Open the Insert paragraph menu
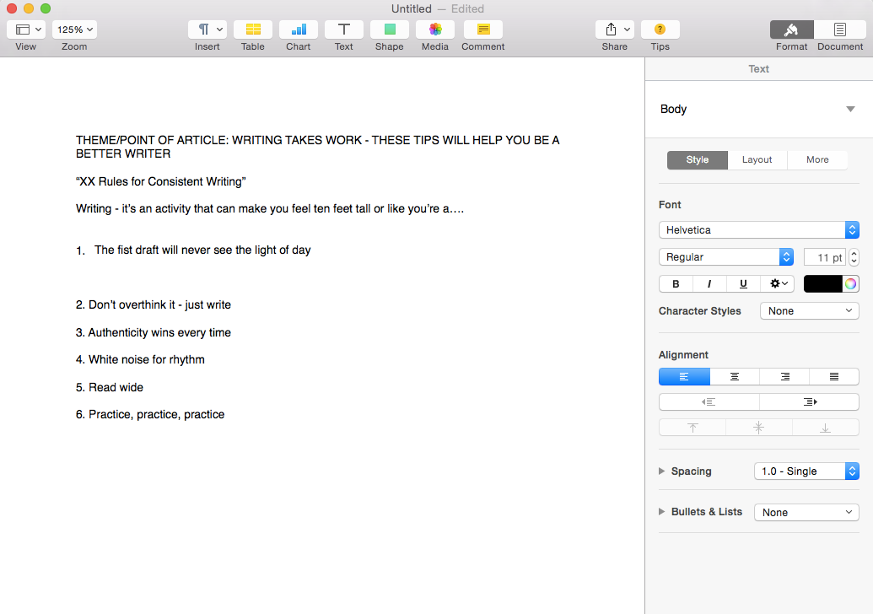Viewport: 873px width, 614px height. (207, 30)
